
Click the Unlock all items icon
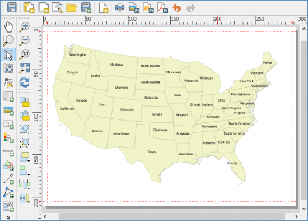[x=24, y=116]
